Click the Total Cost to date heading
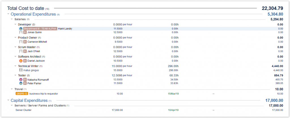Viewport: 290px width, 118px height. pyautogui.click(x=25, y=8)
